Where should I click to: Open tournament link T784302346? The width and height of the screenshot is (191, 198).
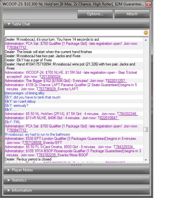pyautogui.click(x=127, y=114)
